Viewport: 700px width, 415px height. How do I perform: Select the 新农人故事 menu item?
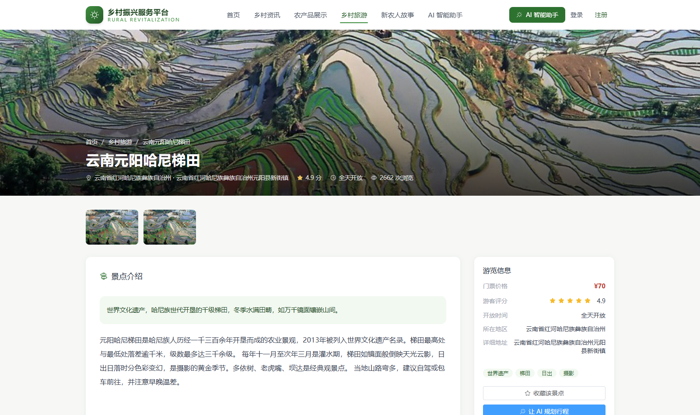[x=398, y=15]
